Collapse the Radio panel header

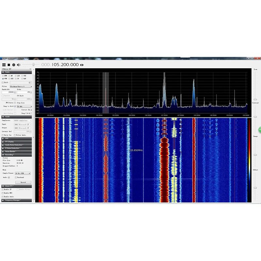coord(17,72)
